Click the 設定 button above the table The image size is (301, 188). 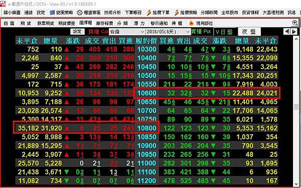pyautogui.click(x=77, y=32)
